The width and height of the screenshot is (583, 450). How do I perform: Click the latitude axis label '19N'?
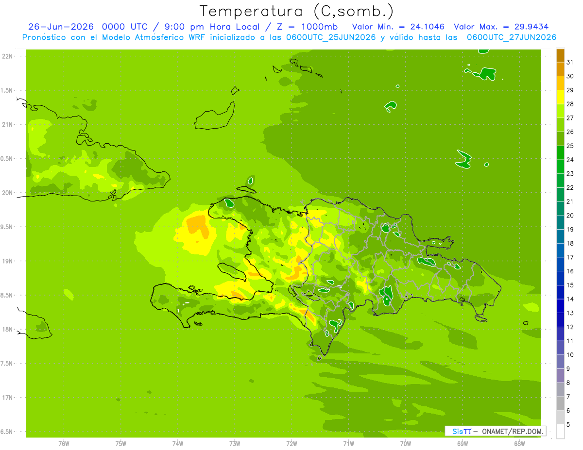pyautogui.click(x=7, y=261)
